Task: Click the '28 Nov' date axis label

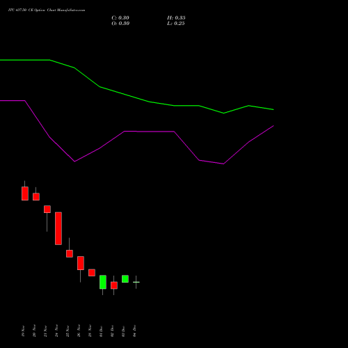Action: tap(90, 331)
